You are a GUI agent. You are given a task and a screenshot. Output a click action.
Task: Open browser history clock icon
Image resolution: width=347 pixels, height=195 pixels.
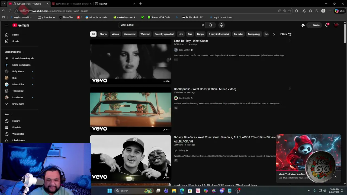317,11
